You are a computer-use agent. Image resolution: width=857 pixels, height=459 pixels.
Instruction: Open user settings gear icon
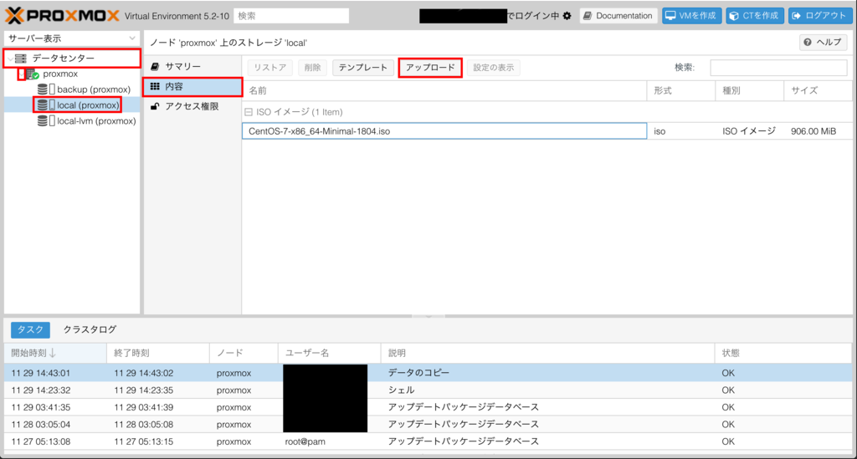click(x=567, y=16)
